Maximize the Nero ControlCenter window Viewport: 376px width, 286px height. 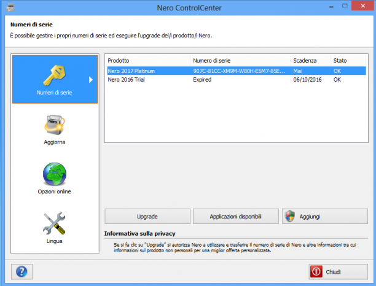(345, 6)
